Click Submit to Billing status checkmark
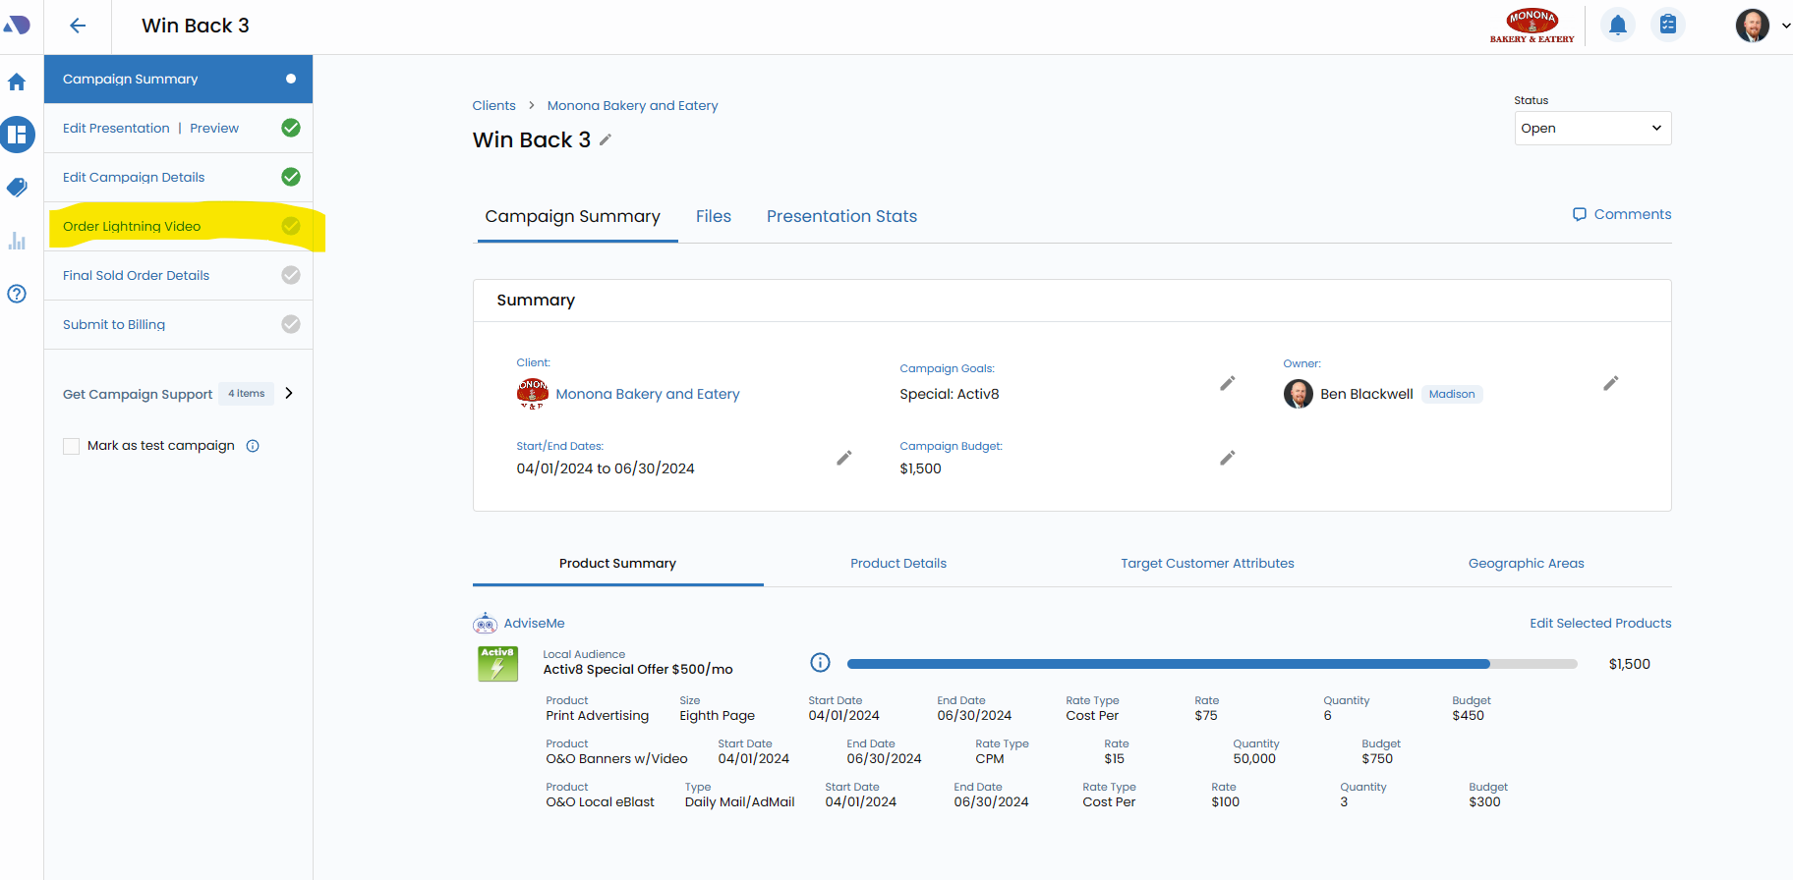Image resolution: width=1793 pixels, height=880 pixels. 291,324
